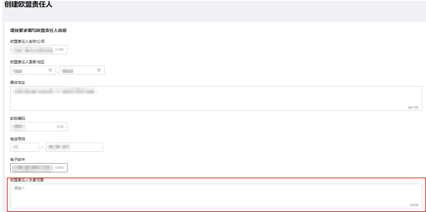Image resolution: width=426 pixels, height=212 pixels.
Task: Click the 邮政编码 field label
Action: pos(18,118)
